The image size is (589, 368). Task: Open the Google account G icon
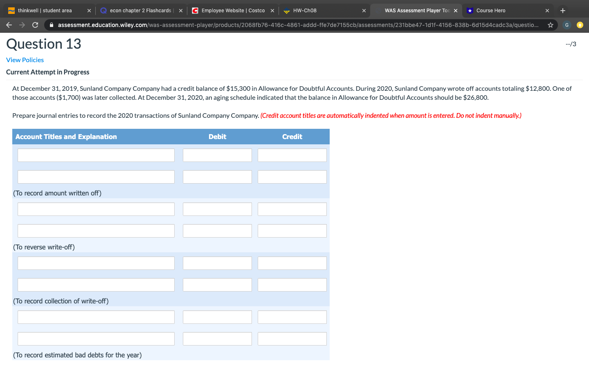(x=567, y=25)
